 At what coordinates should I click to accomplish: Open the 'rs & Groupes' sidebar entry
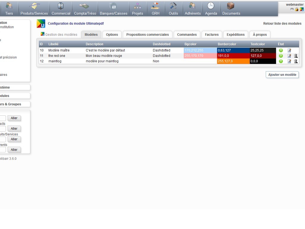10,104
